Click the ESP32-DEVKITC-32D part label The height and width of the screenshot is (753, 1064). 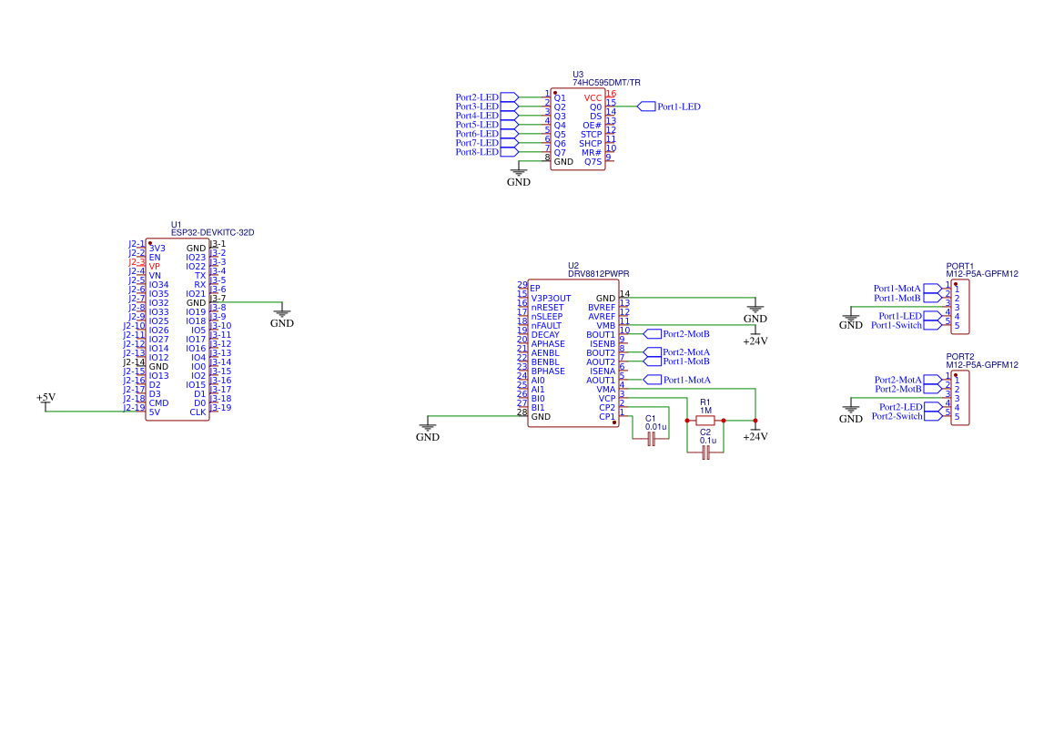(x=212, y=233)
